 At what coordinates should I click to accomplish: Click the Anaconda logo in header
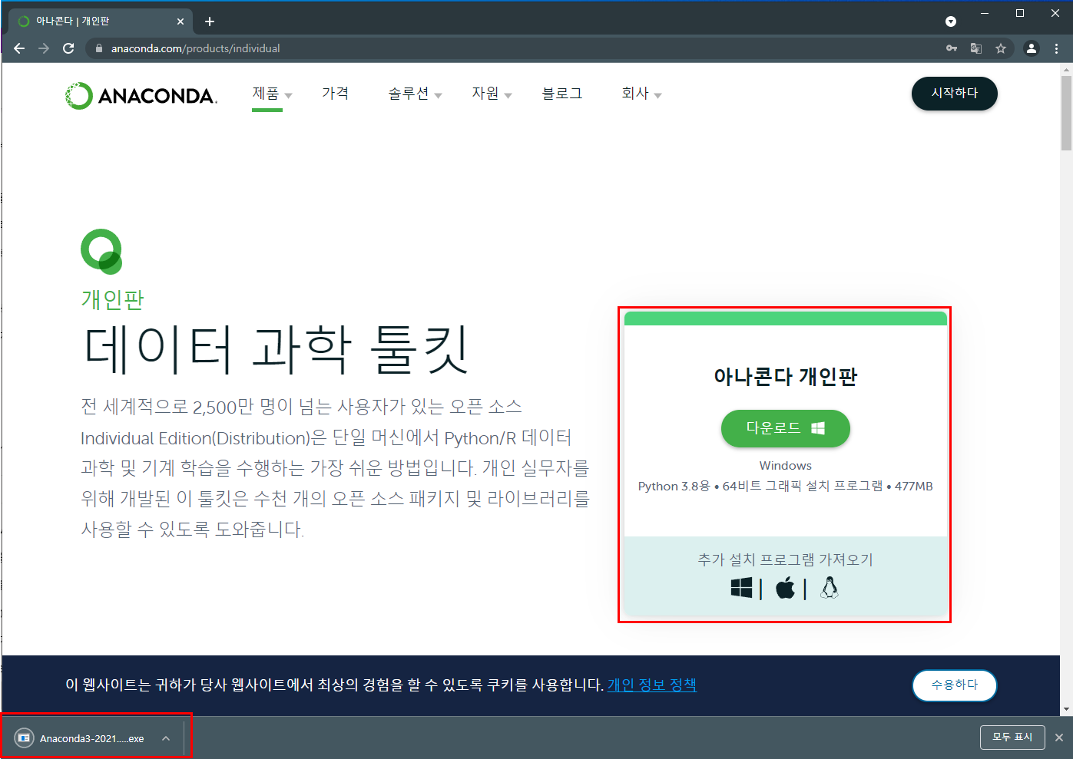[x=141, y=96]
